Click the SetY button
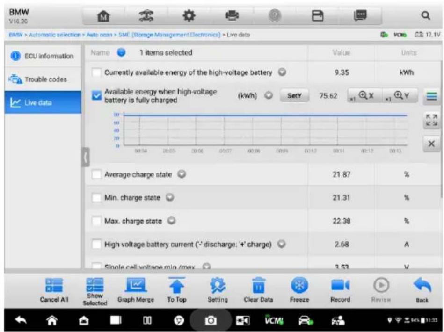The width and height of the screenshot is (444, 332). click(294, 96)
